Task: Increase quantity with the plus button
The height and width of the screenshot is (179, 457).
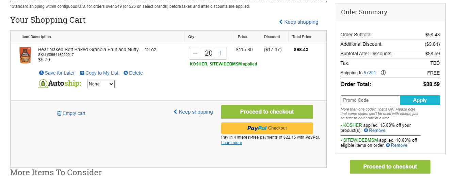Action: 221,53
